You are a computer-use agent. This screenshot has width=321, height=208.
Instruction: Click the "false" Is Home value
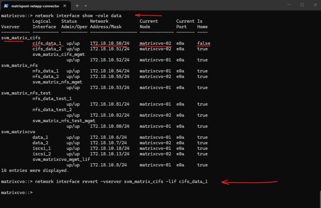click(x=204, y=43)
